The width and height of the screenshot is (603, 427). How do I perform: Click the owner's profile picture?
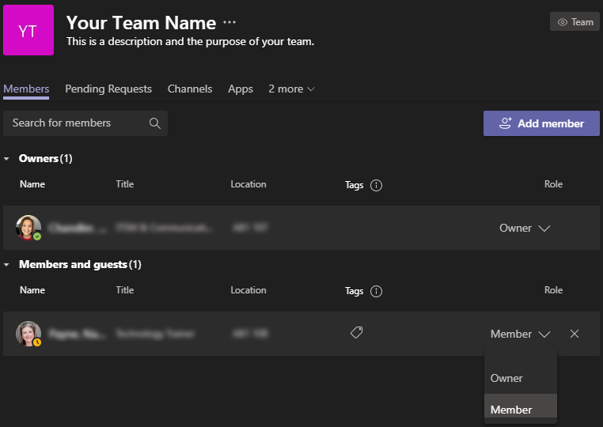tap(28, 228)
